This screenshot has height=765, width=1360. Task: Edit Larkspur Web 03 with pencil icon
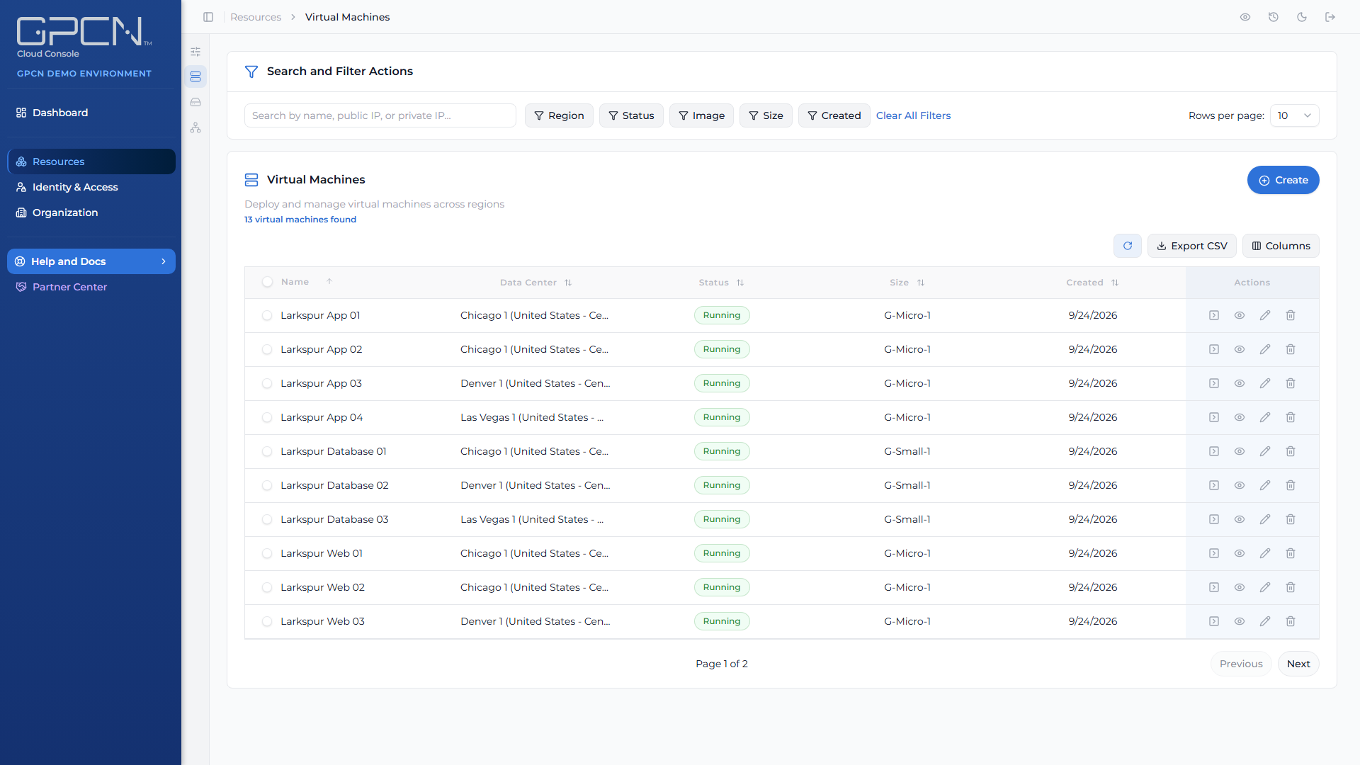point(1265,621)
